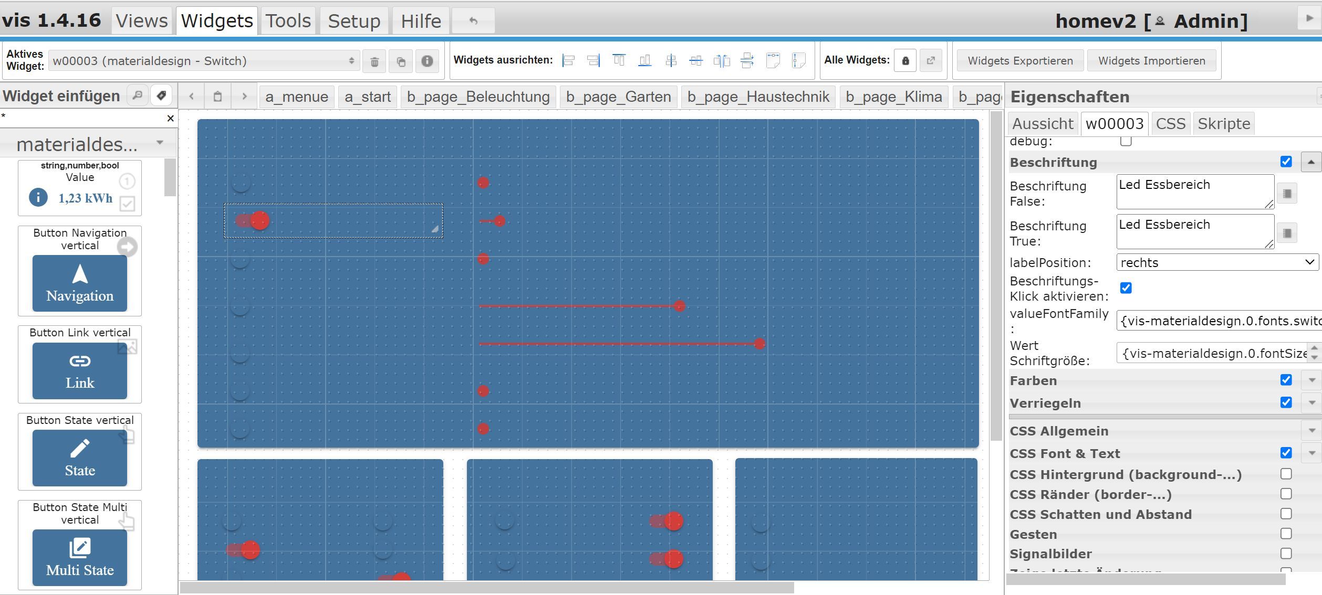Viewport: 1322px width, 595px height.
Task: Expand the Farben section arrow
Action: [x=1311, y=380]
